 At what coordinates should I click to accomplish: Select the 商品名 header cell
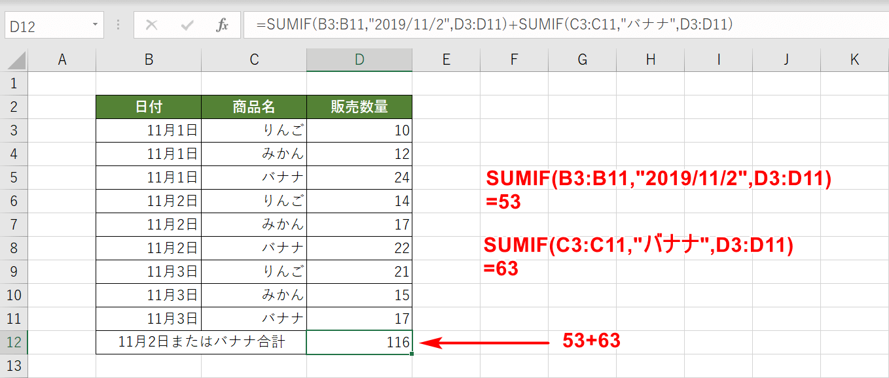pyautogui.click(x=253, y=107)
